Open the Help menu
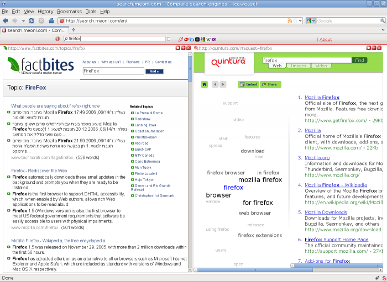387x282 pixels. click(x=105, y=12)
